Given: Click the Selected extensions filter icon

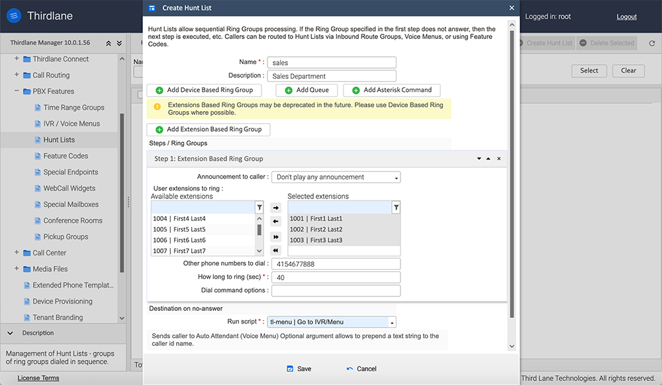Looking at the screenshot, I should (x=396, y=208).
